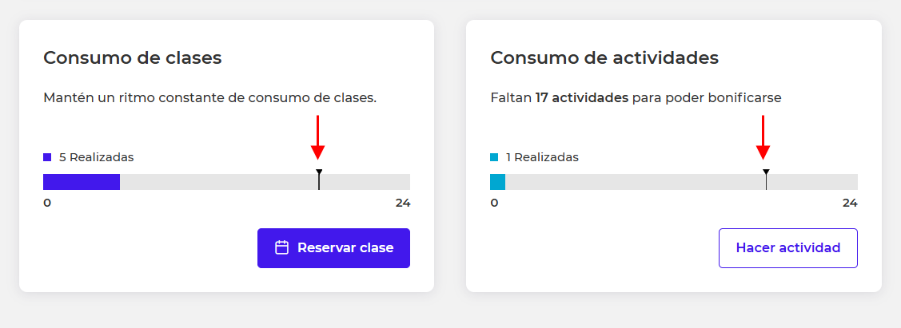Image resolution: width=901 pixels, height=328 pixels.
Task: Click the red arrow above clases bar
Action: click(x=317, y=137)
